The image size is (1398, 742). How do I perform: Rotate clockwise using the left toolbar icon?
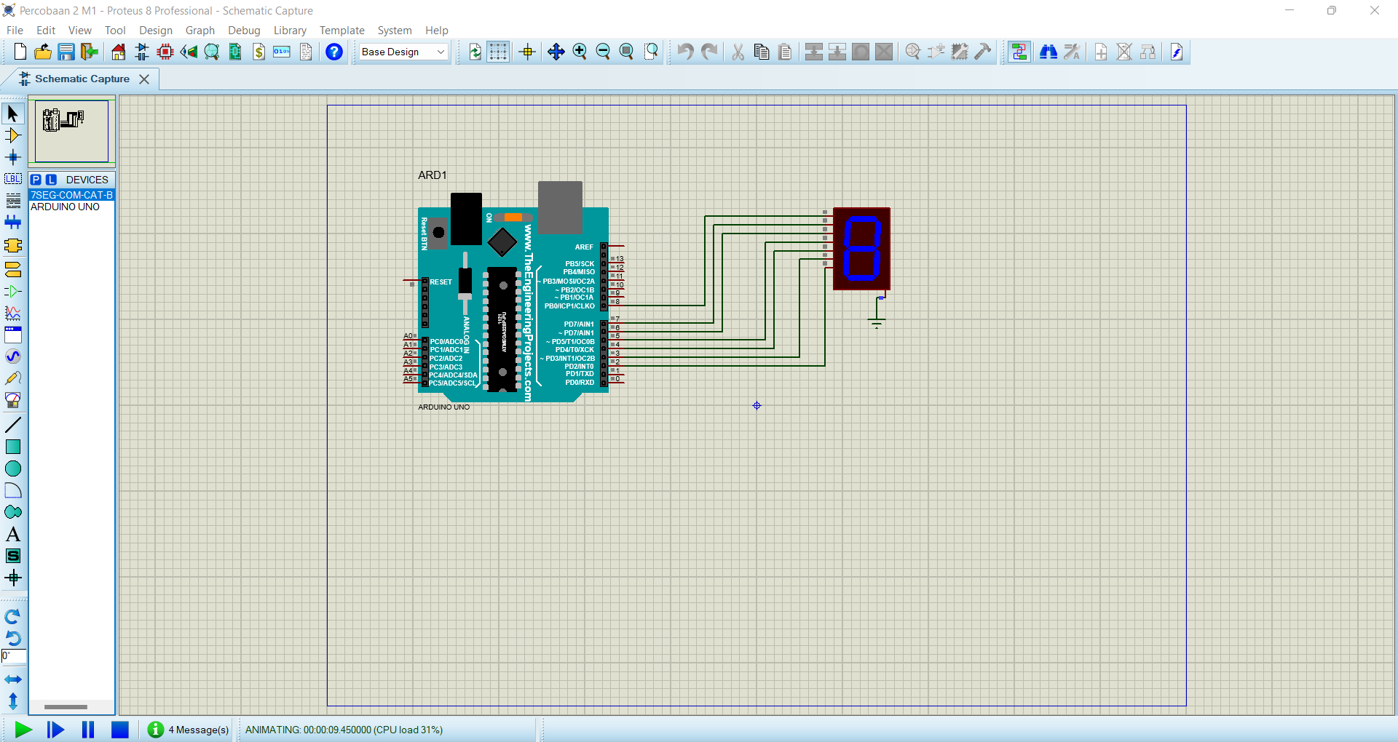[x=12, y=617]
